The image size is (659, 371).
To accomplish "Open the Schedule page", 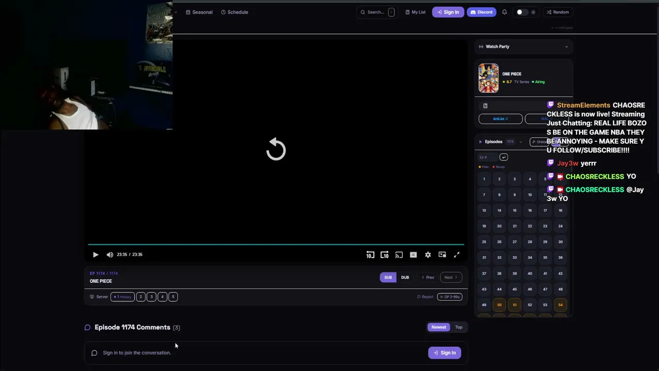I will click(235, 12).
